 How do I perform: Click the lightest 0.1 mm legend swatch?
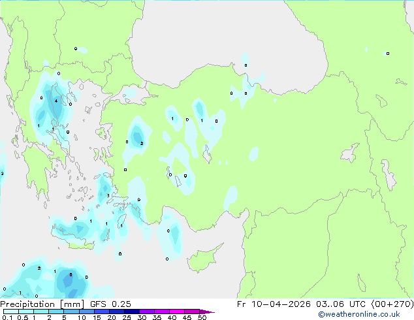click(x=11, y=312)
